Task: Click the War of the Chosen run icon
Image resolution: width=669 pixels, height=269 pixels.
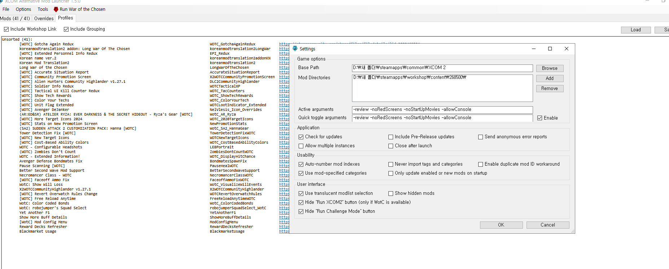Action: 56,9
